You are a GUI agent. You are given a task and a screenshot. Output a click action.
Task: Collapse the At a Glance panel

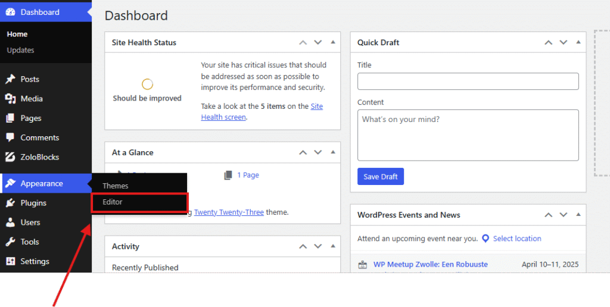[x=333, y=152]
